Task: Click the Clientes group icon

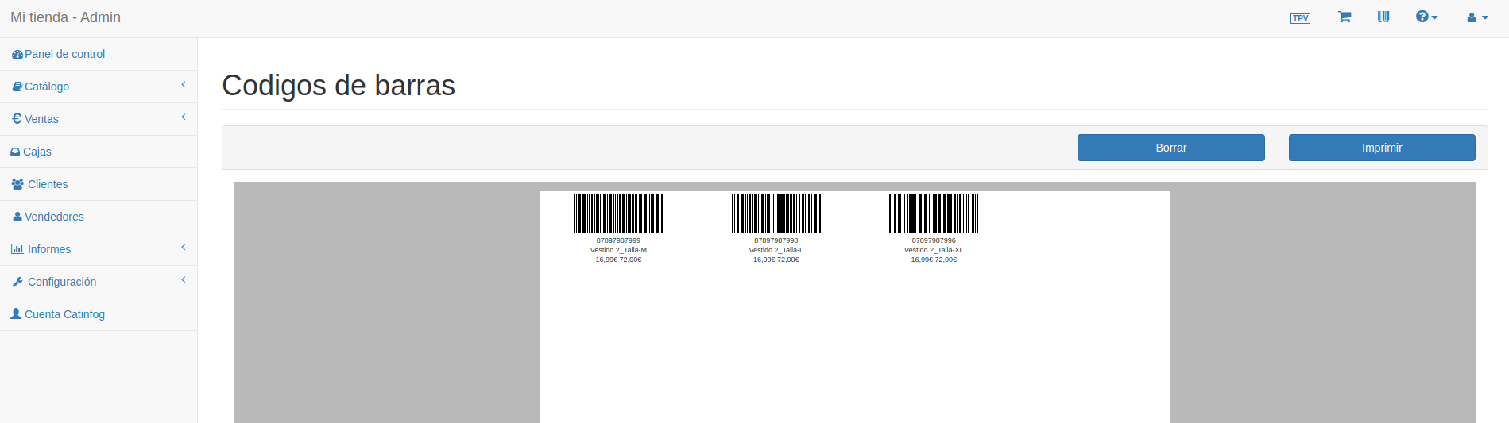Action: click(17, 184)
